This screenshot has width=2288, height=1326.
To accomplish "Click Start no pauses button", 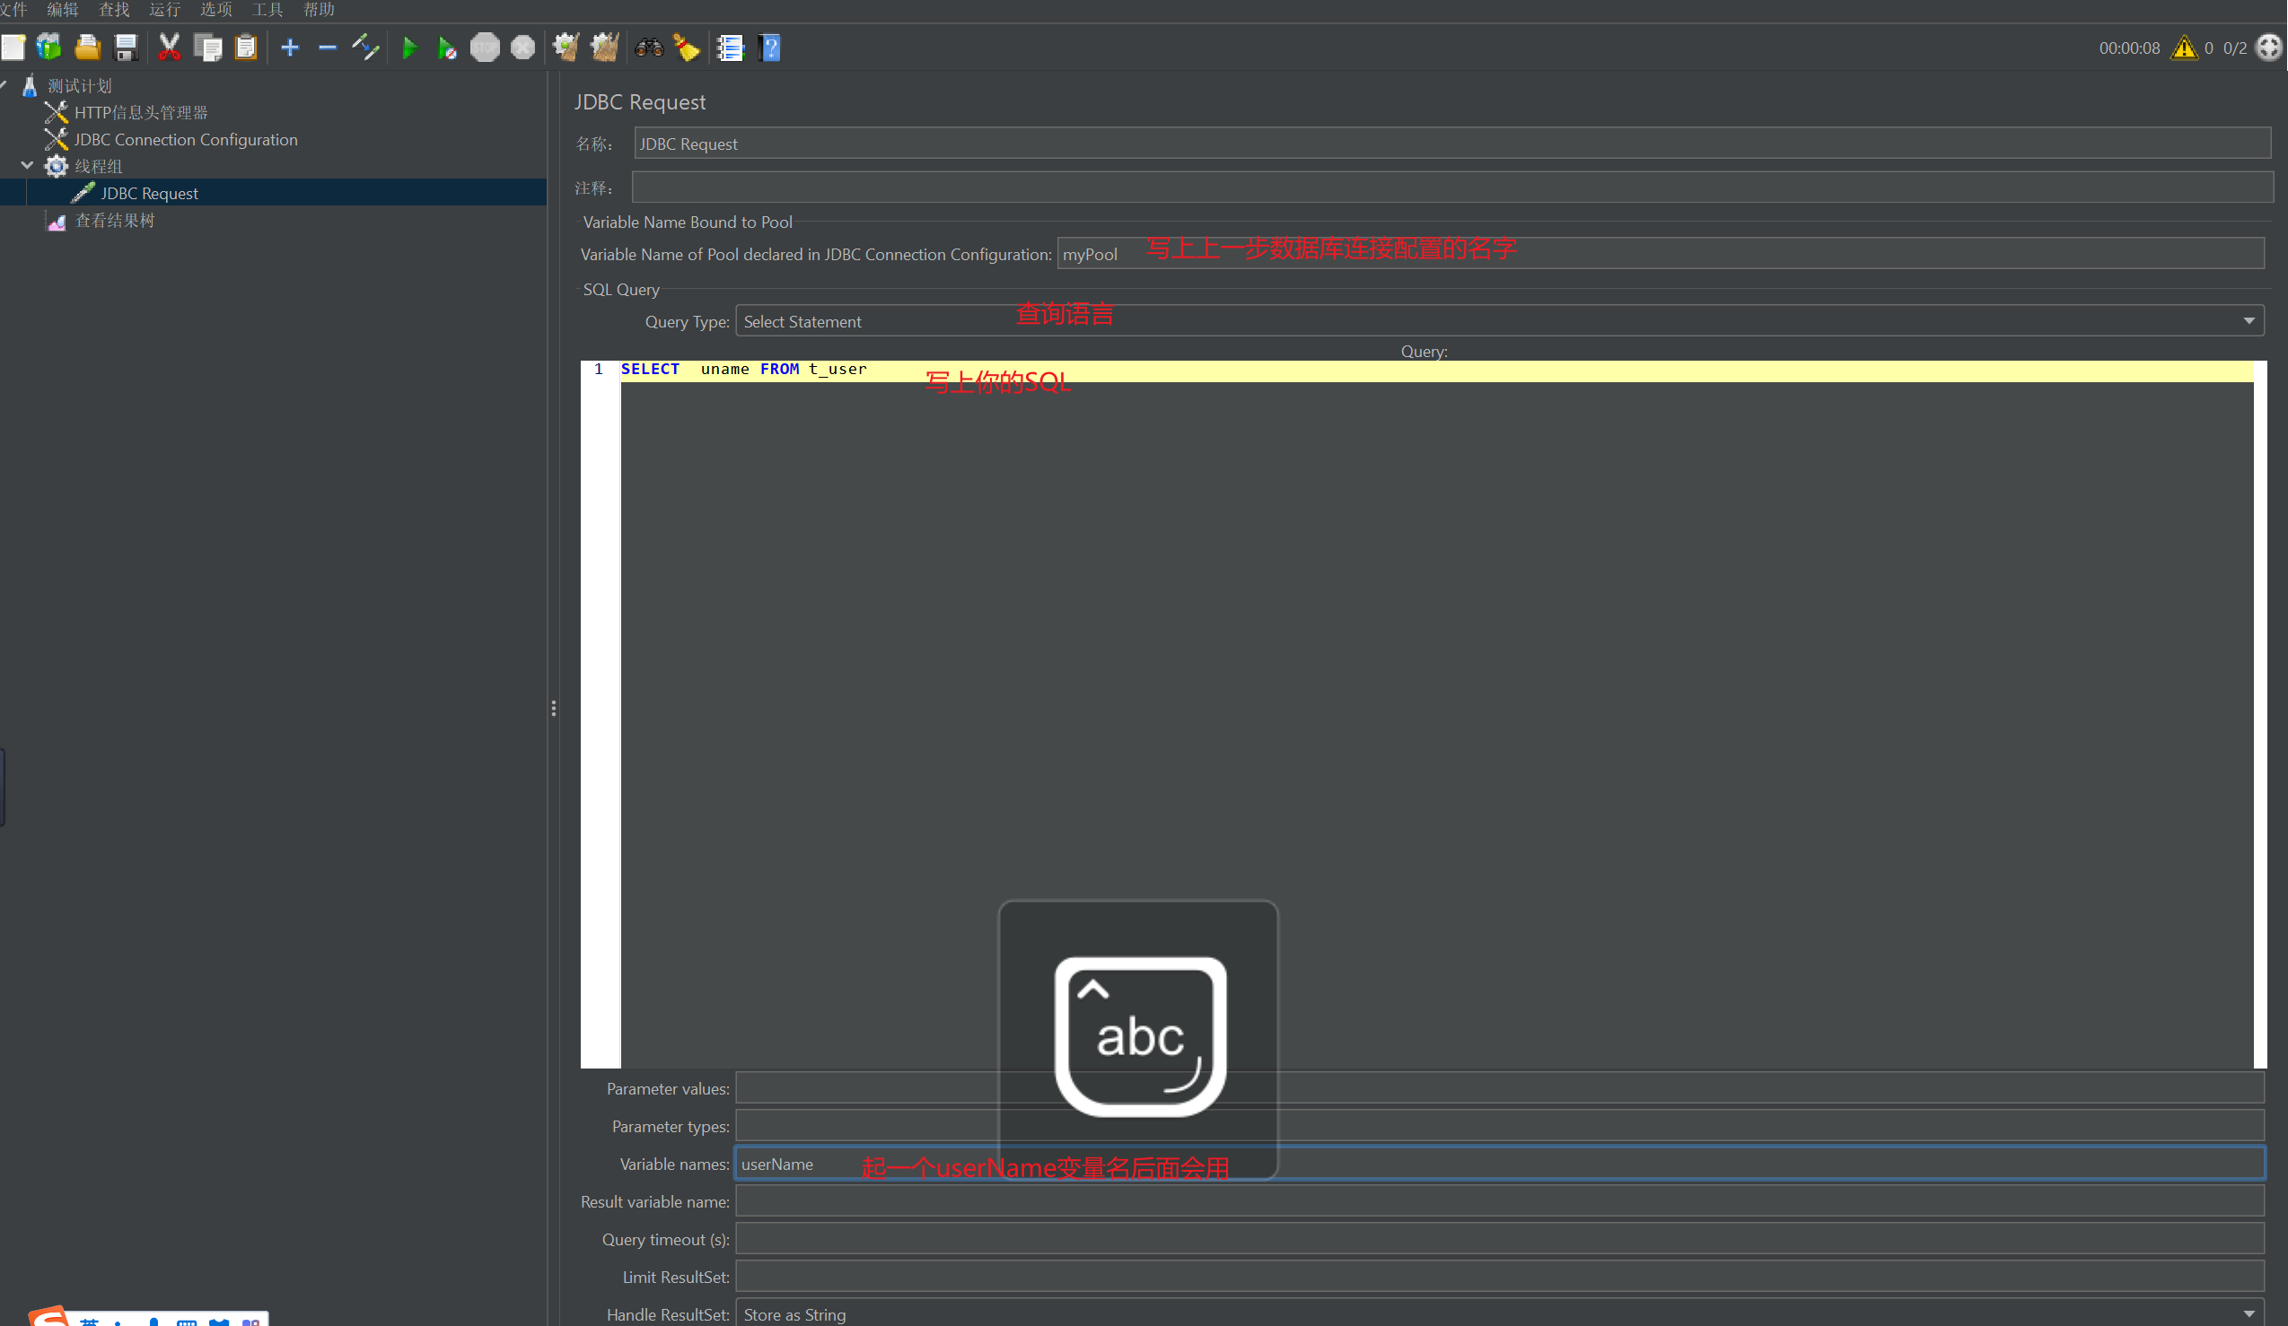I will [x=447, y=48].
